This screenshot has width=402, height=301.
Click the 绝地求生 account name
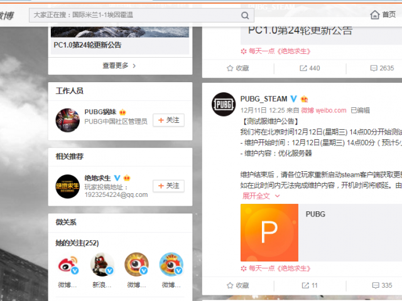click(x=97, y=178)
